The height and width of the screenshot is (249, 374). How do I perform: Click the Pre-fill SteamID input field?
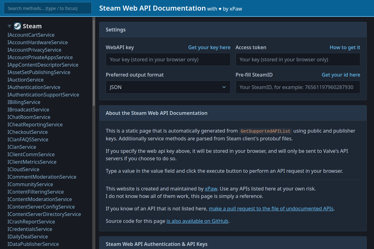pos(298,87)
